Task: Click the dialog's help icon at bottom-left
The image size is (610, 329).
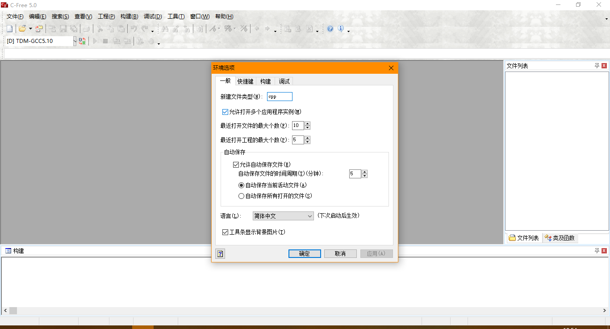Action: pos(220,254)
